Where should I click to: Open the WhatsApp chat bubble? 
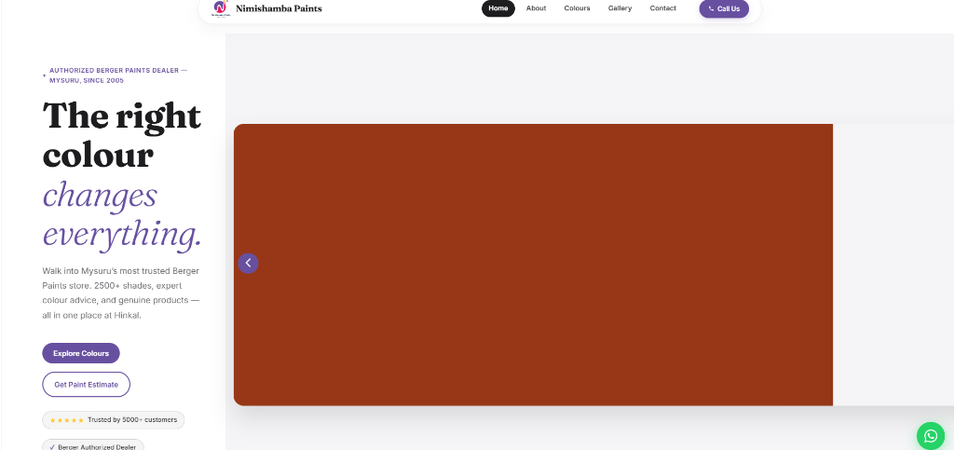(931, 435)
